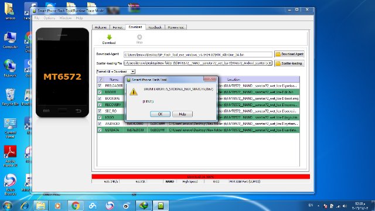
Task: Open the File menu
Action: coord(36,18)
